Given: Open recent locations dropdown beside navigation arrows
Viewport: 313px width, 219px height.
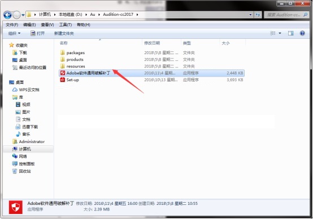Looking at the screenshot, I should [x=23, y=15].
